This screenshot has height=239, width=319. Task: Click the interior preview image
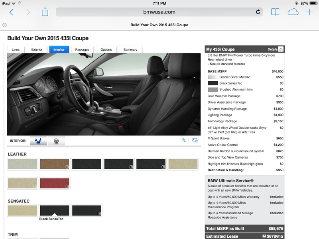(104, 94)
